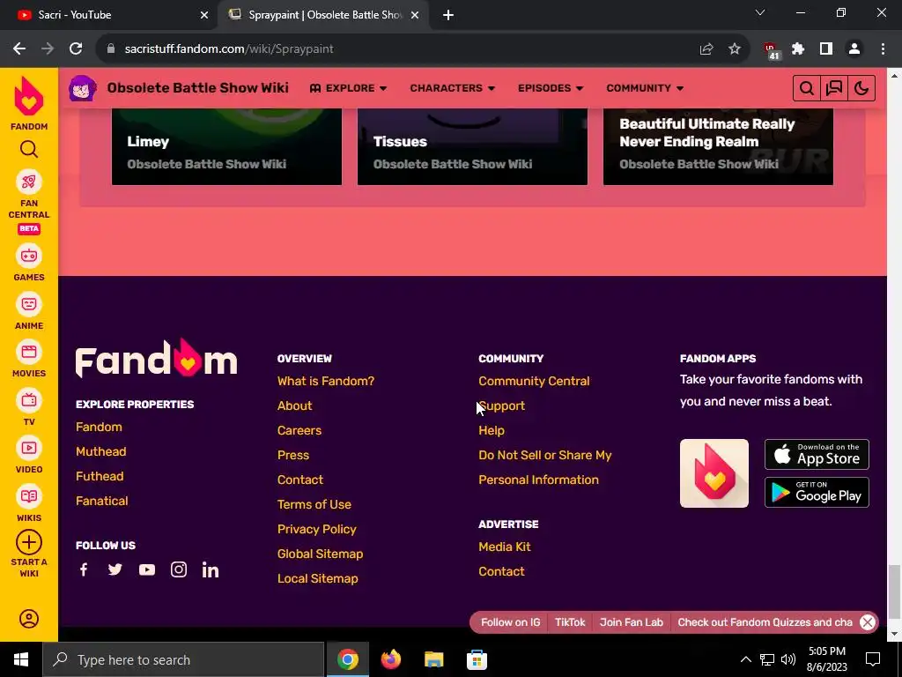Open the wiki Discuss chat icon
The height and width of the screenshot is (677, 902).
tap(834, 88)
